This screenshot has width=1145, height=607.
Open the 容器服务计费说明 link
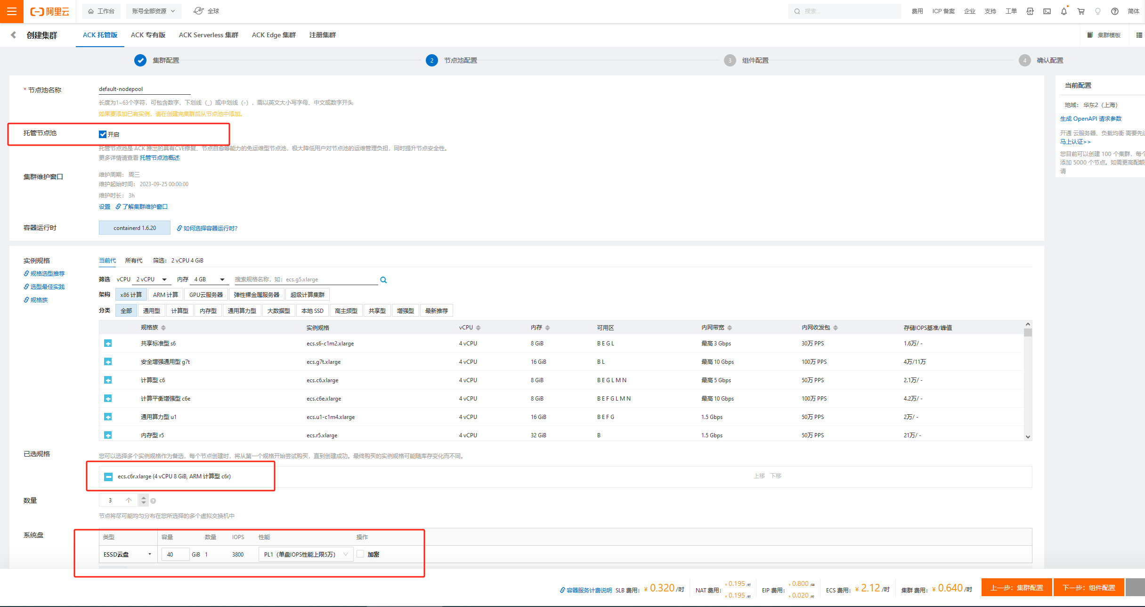coord(586,590)
